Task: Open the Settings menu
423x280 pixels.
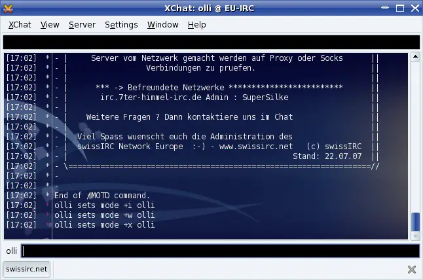Action: pos(121,24)
